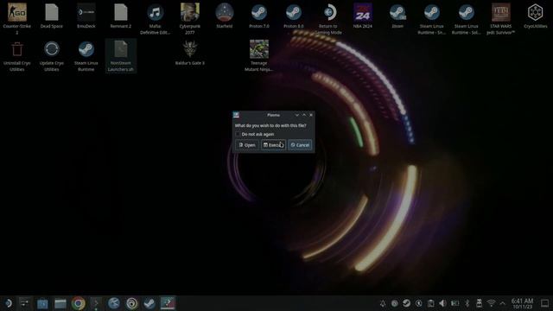The image size is (553, 311).
Task: Select the EmuDeck desktop icon
Action: click(86, 13)
